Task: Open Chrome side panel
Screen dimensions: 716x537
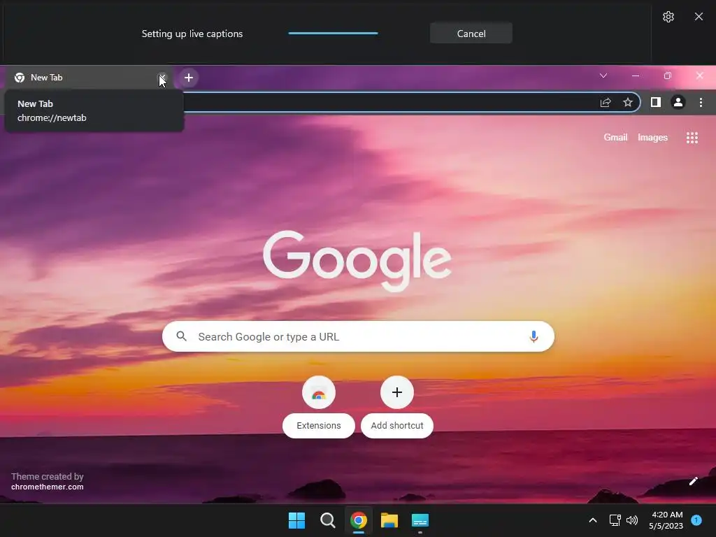Action: [656, 102]
